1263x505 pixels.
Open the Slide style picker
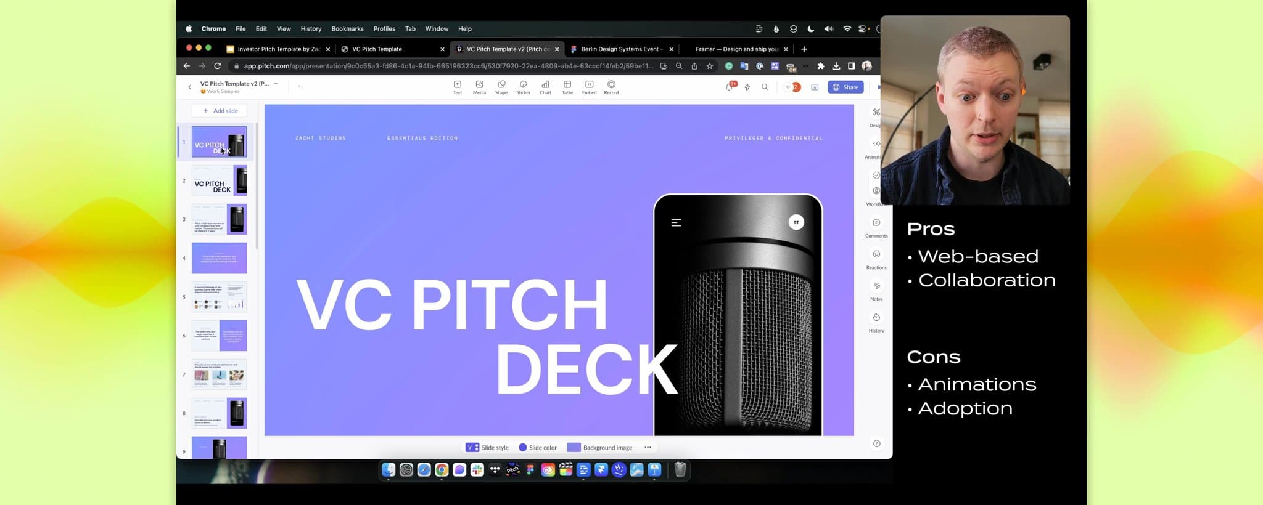[487, 448]
